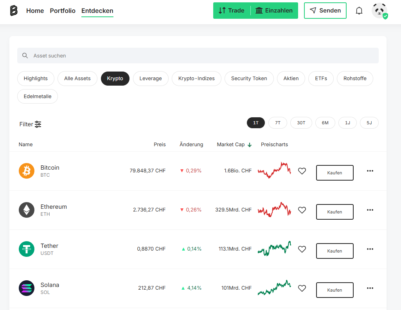Screen dimensions: 401x310
Task: Switch chart range to 6M
Action: coord(325,123)
